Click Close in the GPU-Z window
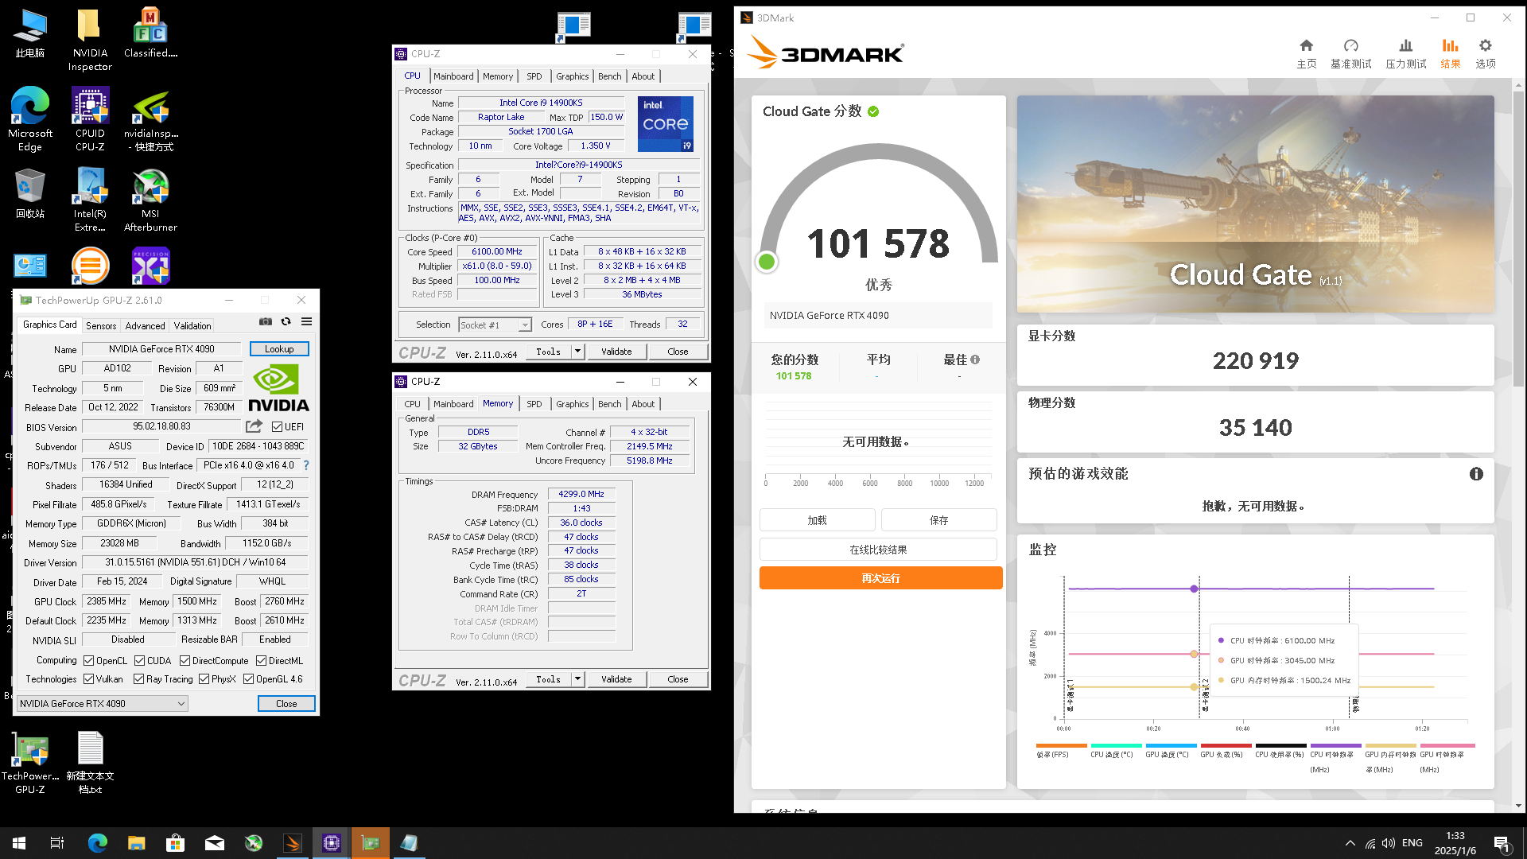Image resolution: width=1527 pixels, height=859 pixels. (286, 704)
